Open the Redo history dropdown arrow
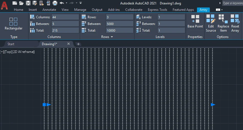This screenshot has width=243, height=130. (76, 3)
